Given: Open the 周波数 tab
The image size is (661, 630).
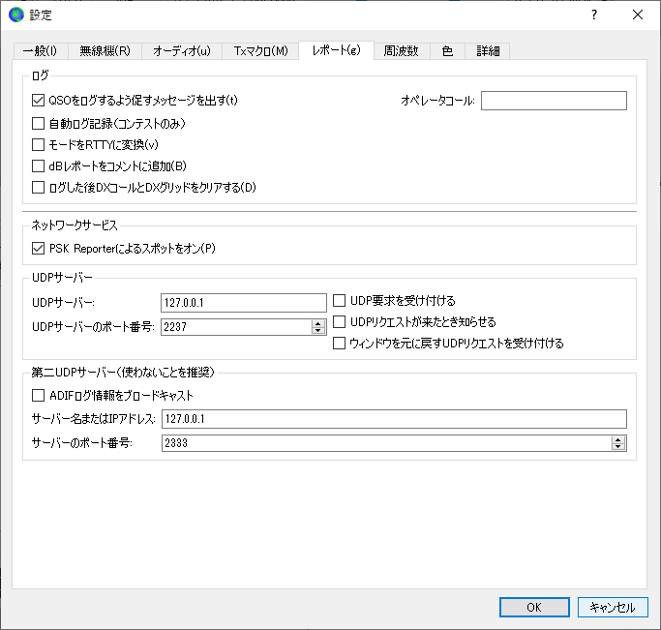Looking at the screenshot, I should 402,51.
